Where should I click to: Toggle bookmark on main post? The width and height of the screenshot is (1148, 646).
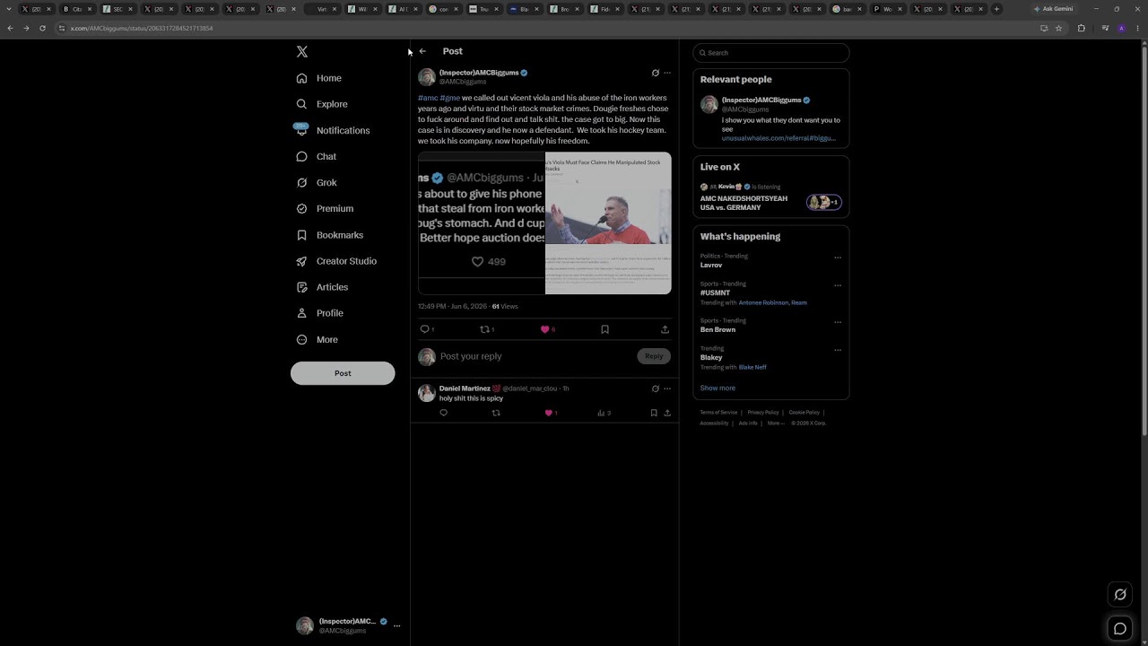[604, 329]
